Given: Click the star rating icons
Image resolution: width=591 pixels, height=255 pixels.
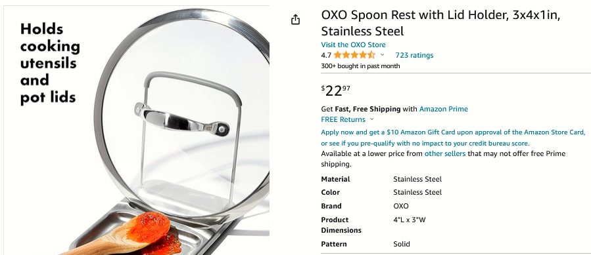Looking at the screenshot, I should [354, 55].
